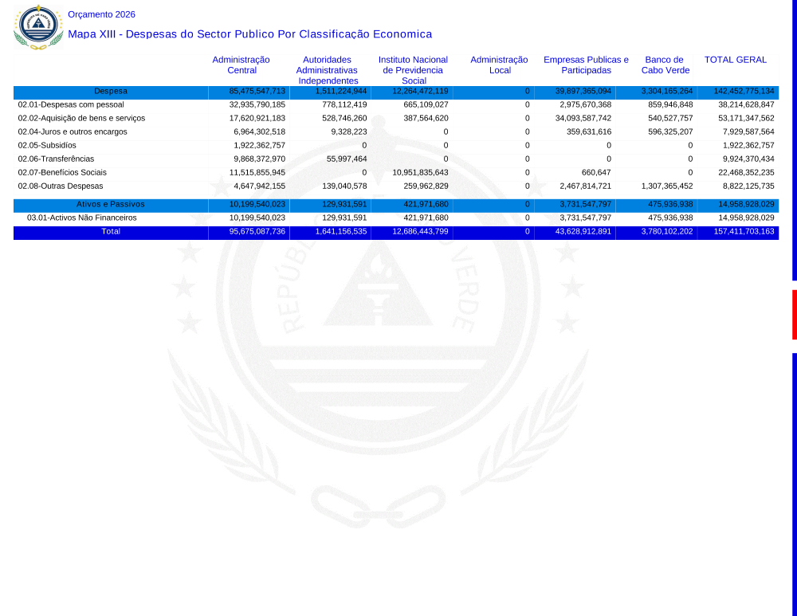Click the Cabo Verde coat of arms emblem
This screenshot has height=616, width=797.
tap(37, 26)
